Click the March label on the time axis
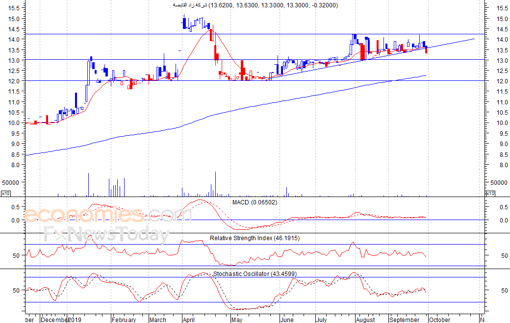The image size is (510, 323). [x=158, y=320]
